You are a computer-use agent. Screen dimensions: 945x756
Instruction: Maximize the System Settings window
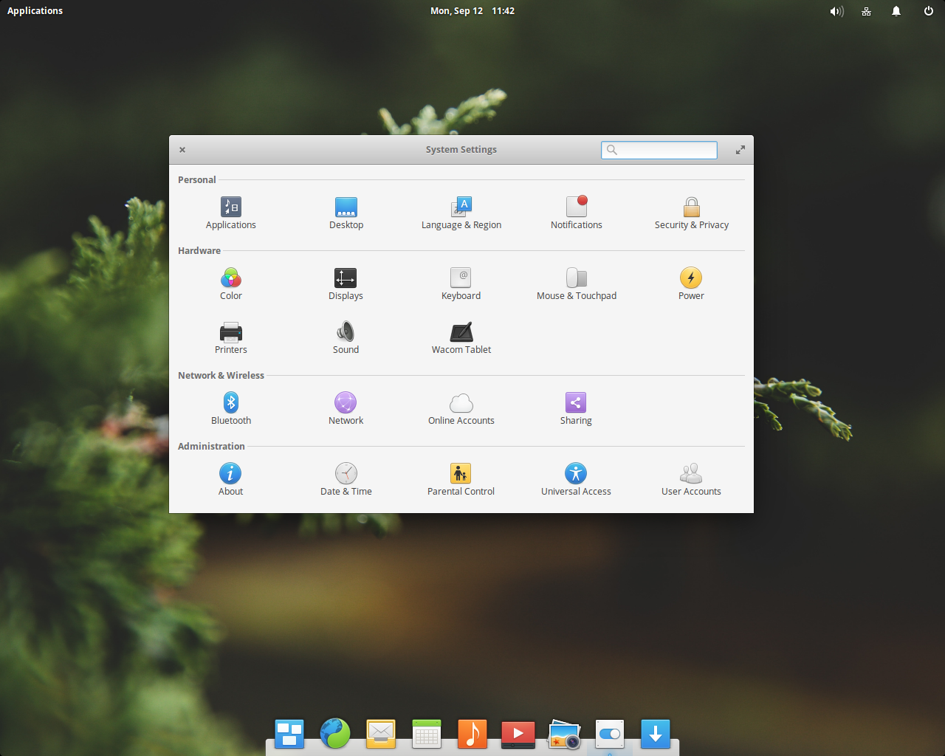(740, 150)
